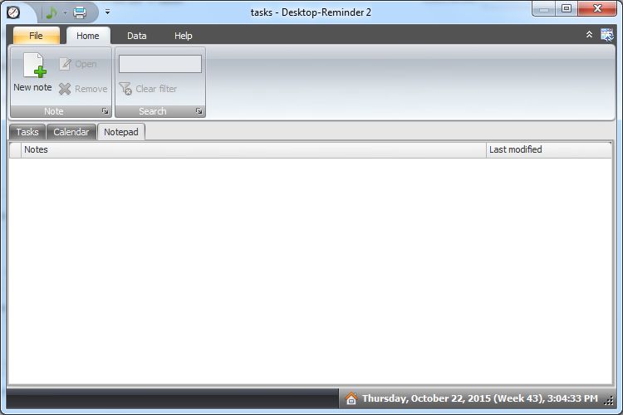Switch to the Data ribbon tab
This screenshot has width=623, height=415.
137,36
